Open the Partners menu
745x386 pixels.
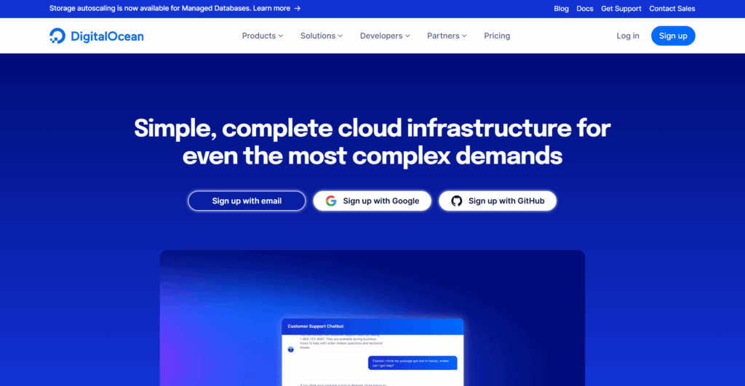coord(447,36)
